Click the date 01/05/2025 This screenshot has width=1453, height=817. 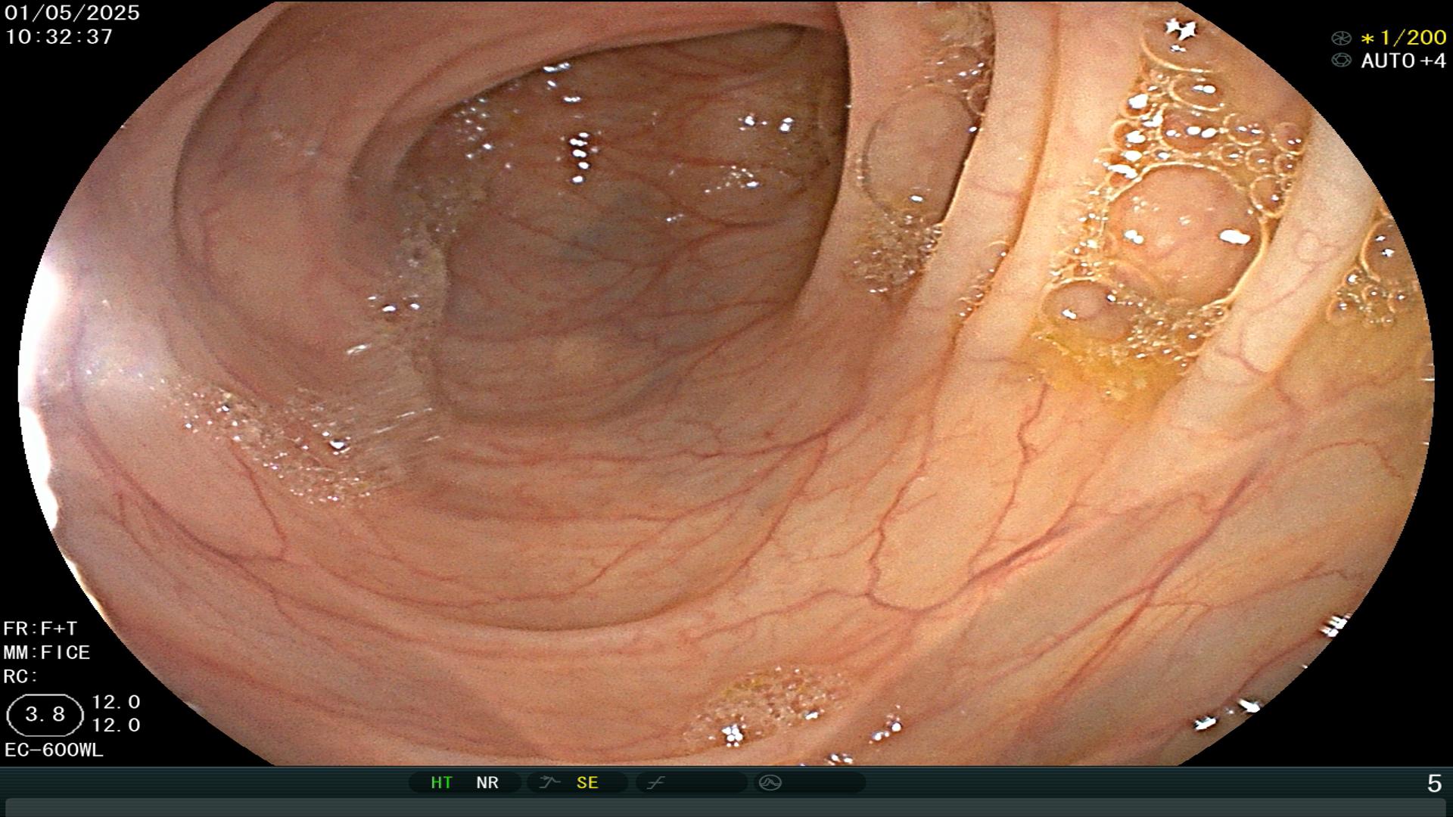(72, 13)
